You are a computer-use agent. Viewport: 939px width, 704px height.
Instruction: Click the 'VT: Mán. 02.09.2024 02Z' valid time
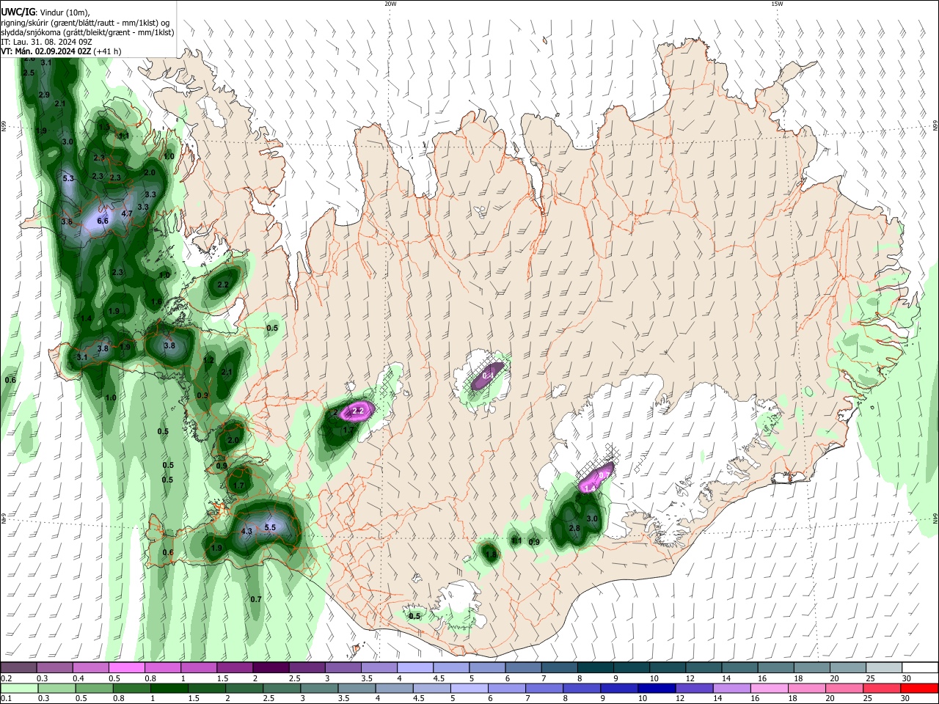tap(46, 51)
